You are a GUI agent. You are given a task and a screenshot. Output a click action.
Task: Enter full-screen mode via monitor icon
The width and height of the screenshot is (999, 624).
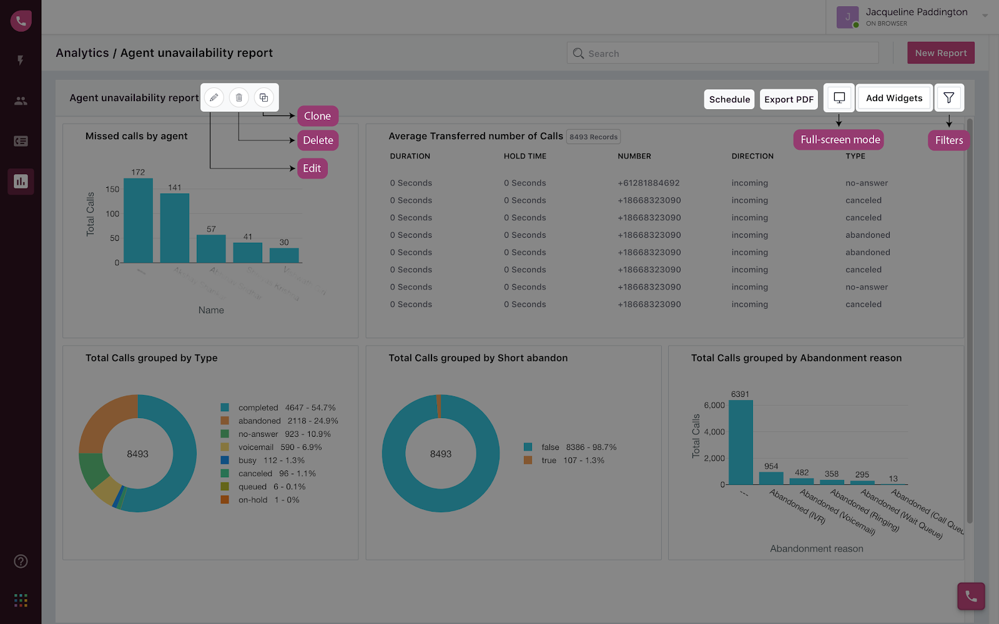[839, 98]
